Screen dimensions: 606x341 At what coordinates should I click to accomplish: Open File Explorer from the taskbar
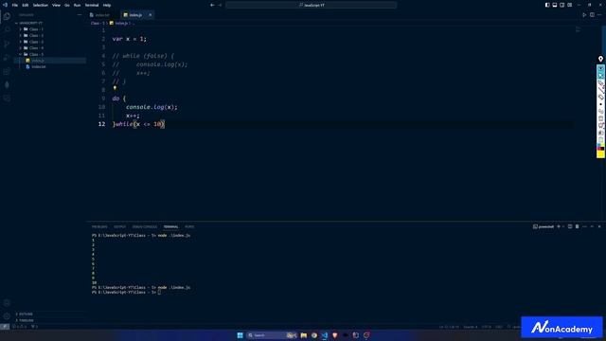tap(303, 335)
